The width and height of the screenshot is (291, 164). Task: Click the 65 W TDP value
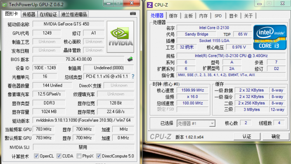[242, 34]
